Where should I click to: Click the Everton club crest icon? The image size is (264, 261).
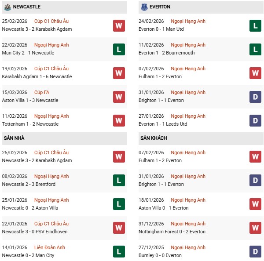tap(144, 7)
